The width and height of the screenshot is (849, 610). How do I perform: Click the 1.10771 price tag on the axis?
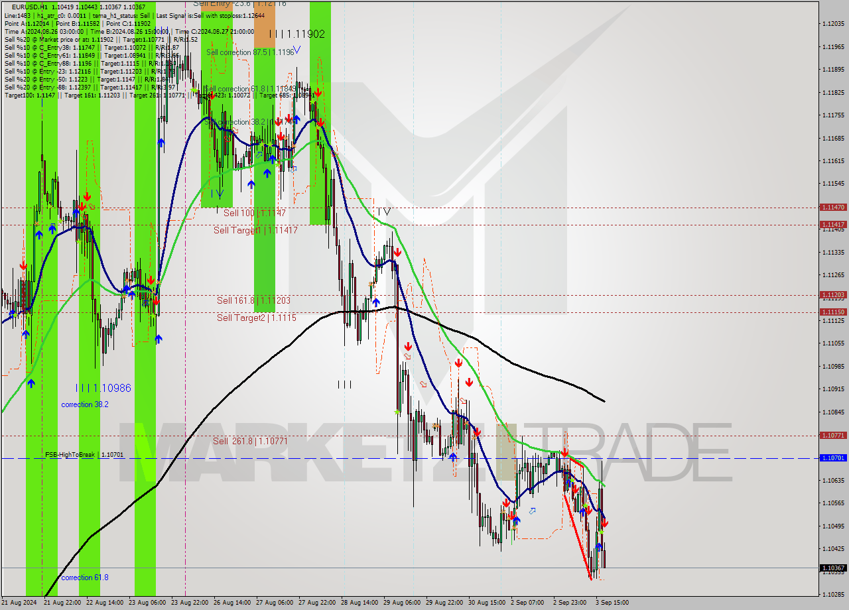click(833, 435)
